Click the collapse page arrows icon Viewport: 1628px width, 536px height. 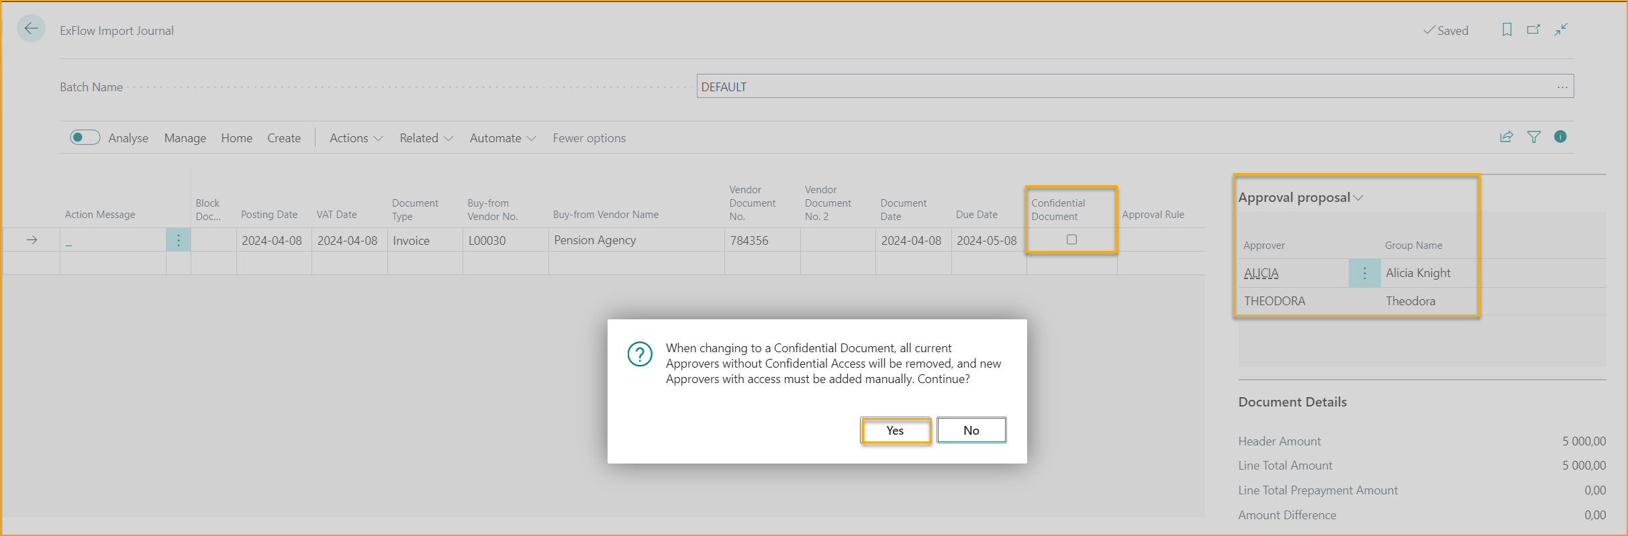[1561, 30]
